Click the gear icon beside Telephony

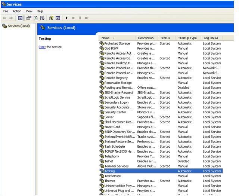point(102,156)
